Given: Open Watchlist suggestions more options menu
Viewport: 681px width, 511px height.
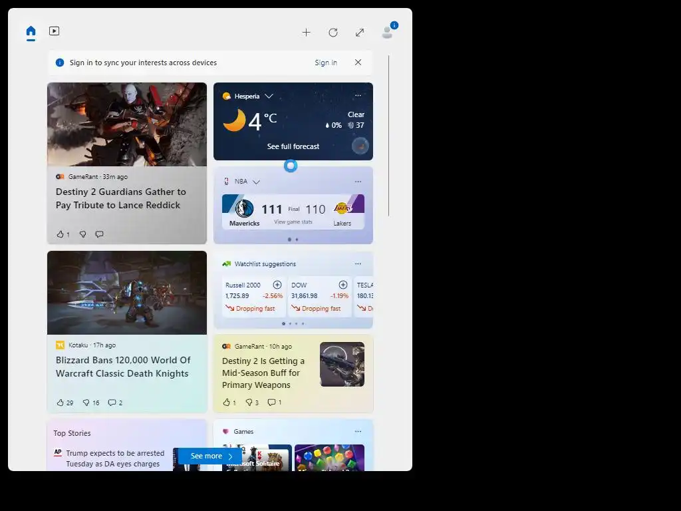Looking at the screenshot, I should [358, 263].
